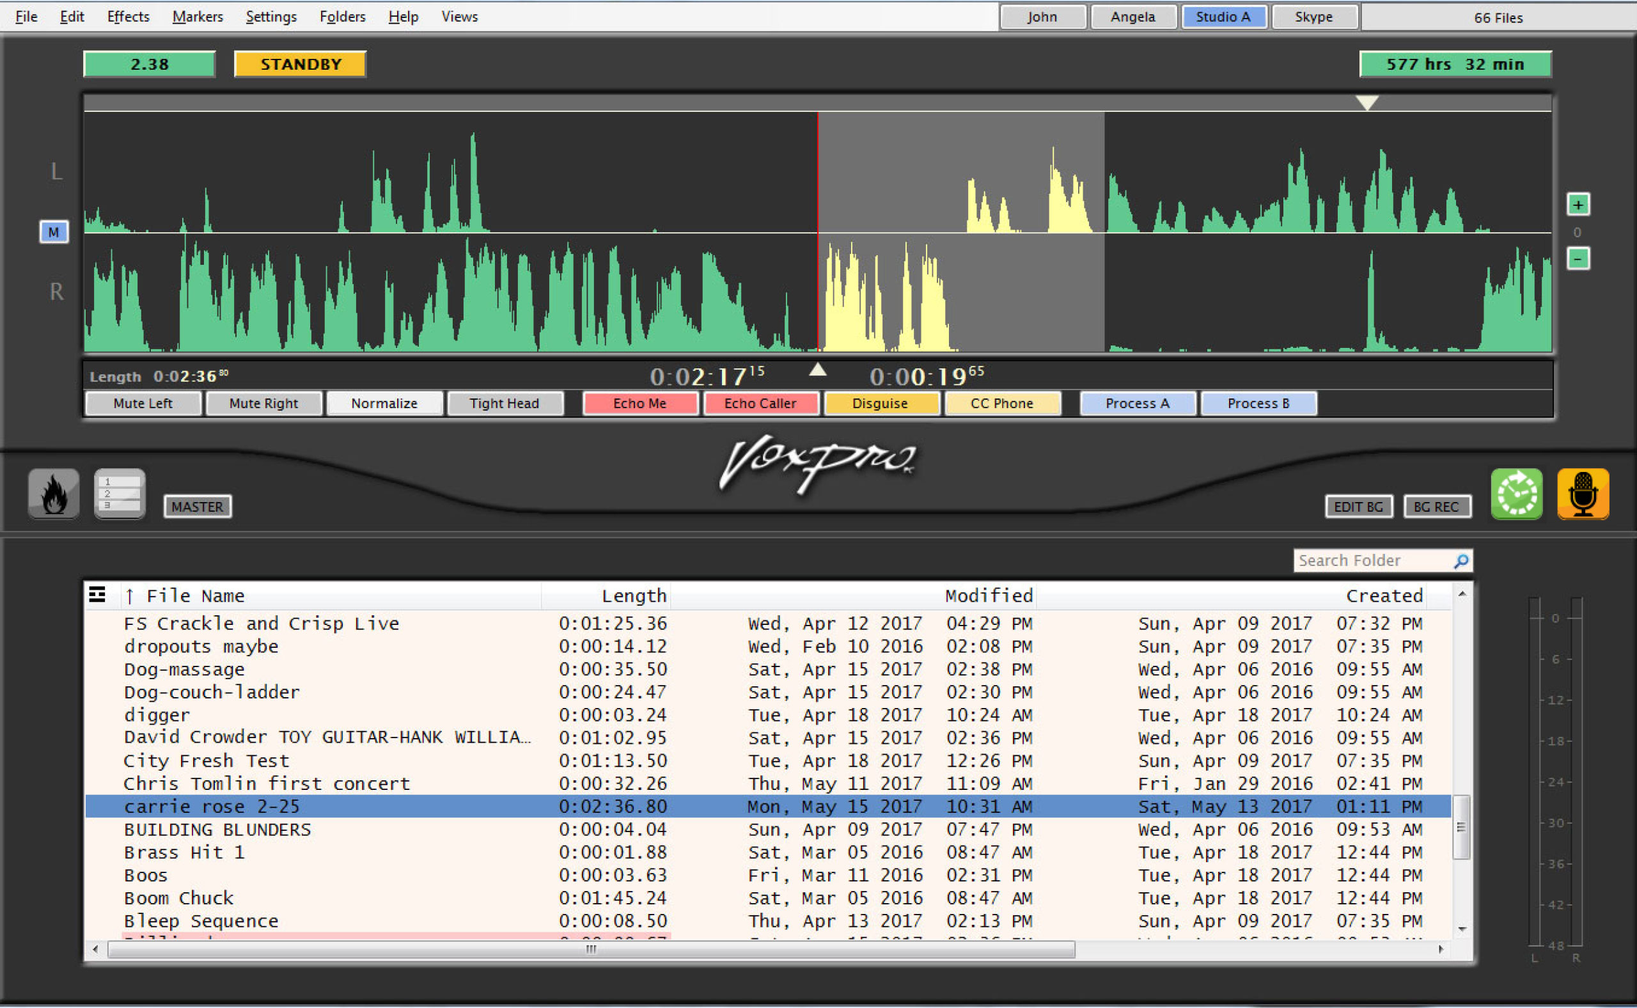
Task: Select file 'Dog-couch-ladder'
Action: pyautogui.click(x=768, y=692)
